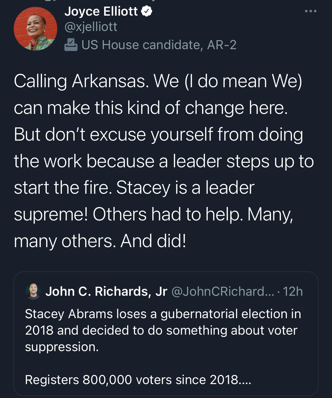
Task: Open Joyce Elliott's profile picture
Action: pyautogui.click(x=35, y=29)
